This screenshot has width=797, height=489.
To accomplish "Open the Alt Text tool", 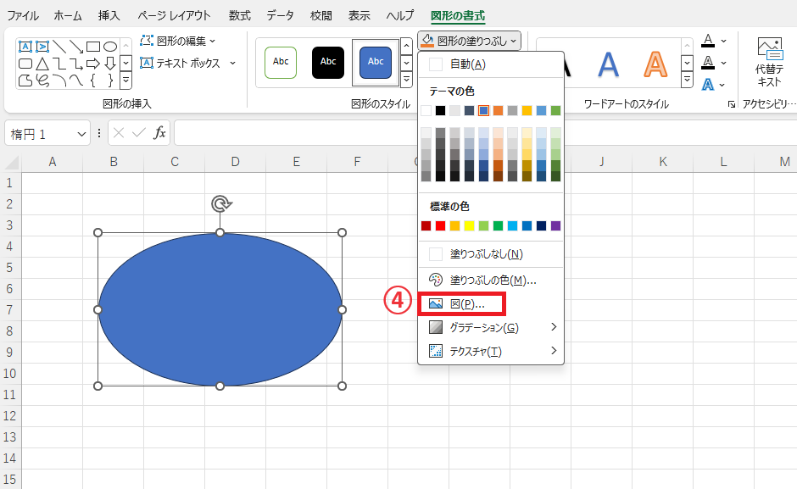I will 769,63.
